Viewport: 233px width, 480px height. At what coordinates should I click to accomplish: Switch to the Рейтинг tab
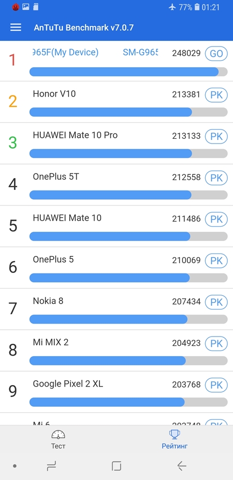(175, 440)
